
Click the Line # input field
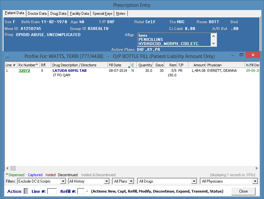(52, 191)
